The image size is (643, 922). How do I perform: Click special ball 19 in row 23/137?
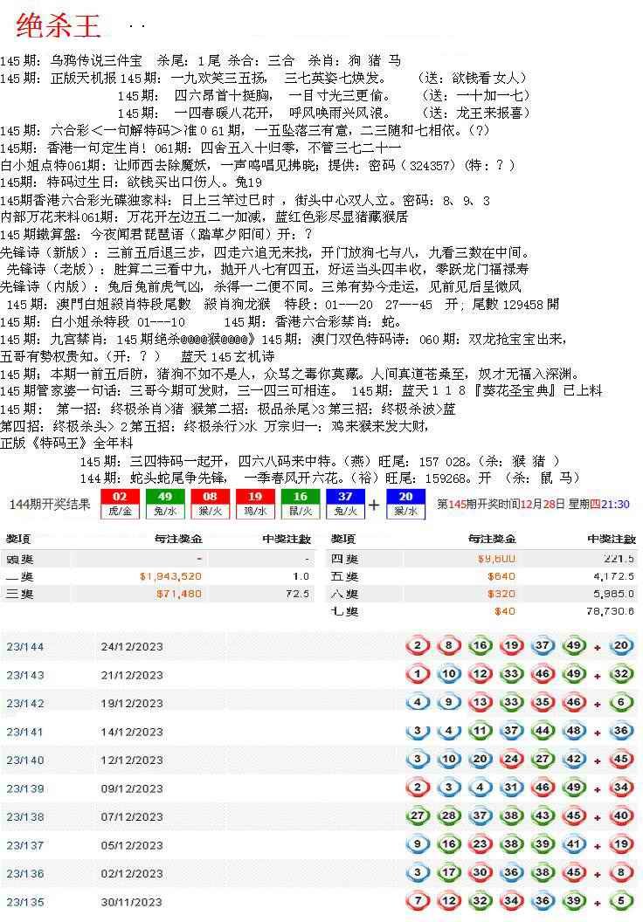[622, 845]
